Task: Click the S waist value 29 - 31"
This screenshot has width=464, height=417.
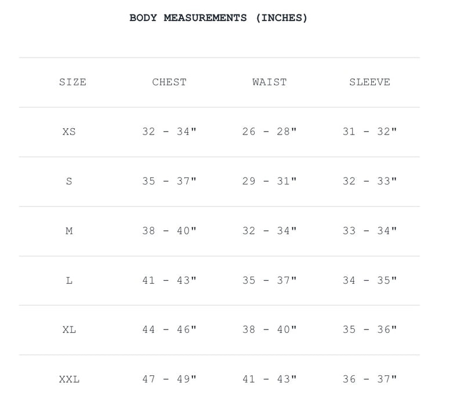Action: pos(269,181)
